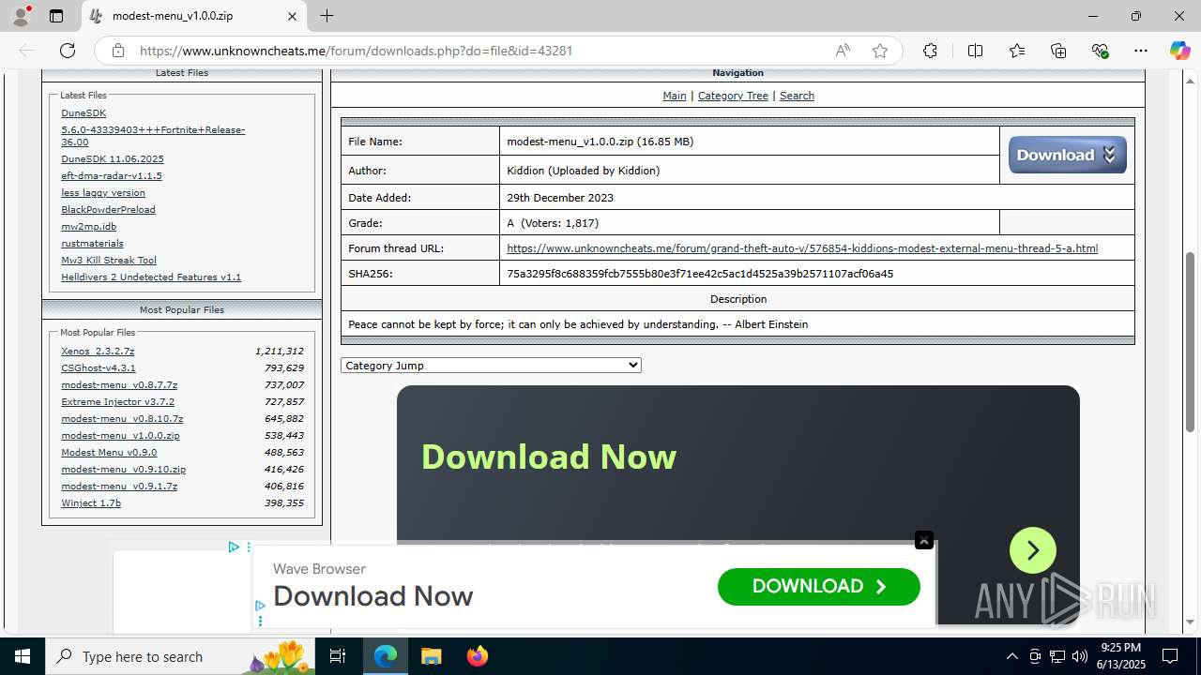The height and width of the screenshot is (675, 1201).
Task: Open Settings and more menu
Action: tap(1141, 51)
